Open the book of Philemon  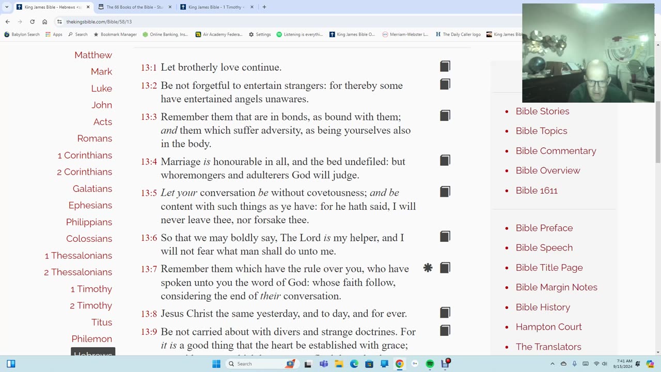coord(92,339)
